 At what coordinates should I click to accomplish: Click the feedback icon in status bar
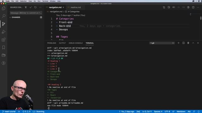194,111
